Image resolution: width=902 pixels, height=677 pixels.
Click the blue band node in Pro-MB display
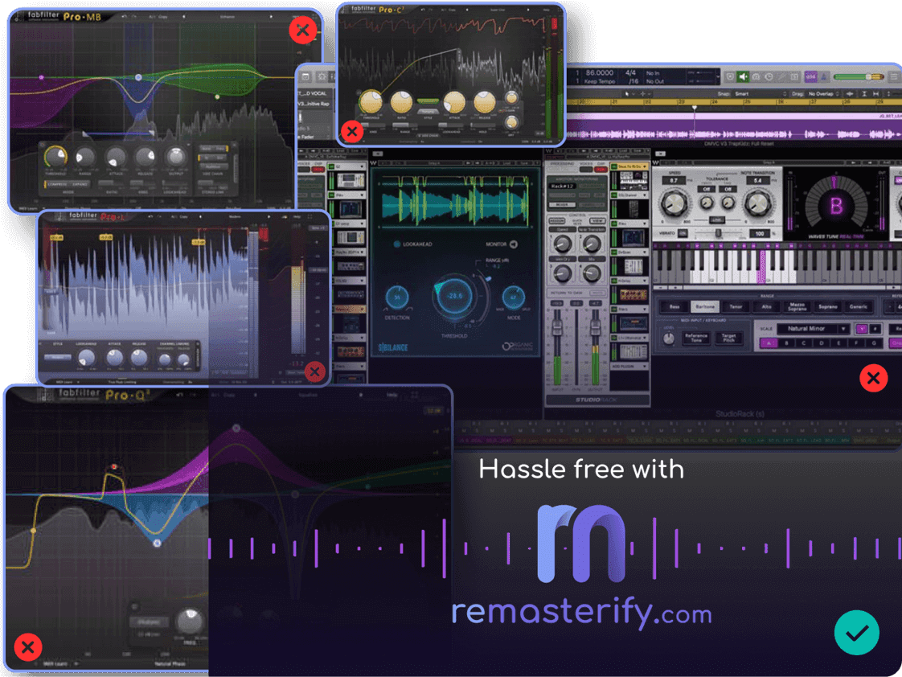pyautogui.click(x=138, y=77)
